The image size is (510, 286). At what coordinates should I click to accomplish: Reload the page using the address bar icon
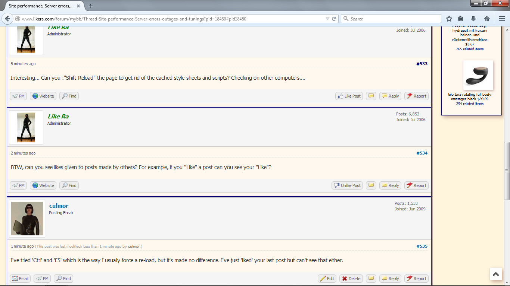[x=334, y=19]
